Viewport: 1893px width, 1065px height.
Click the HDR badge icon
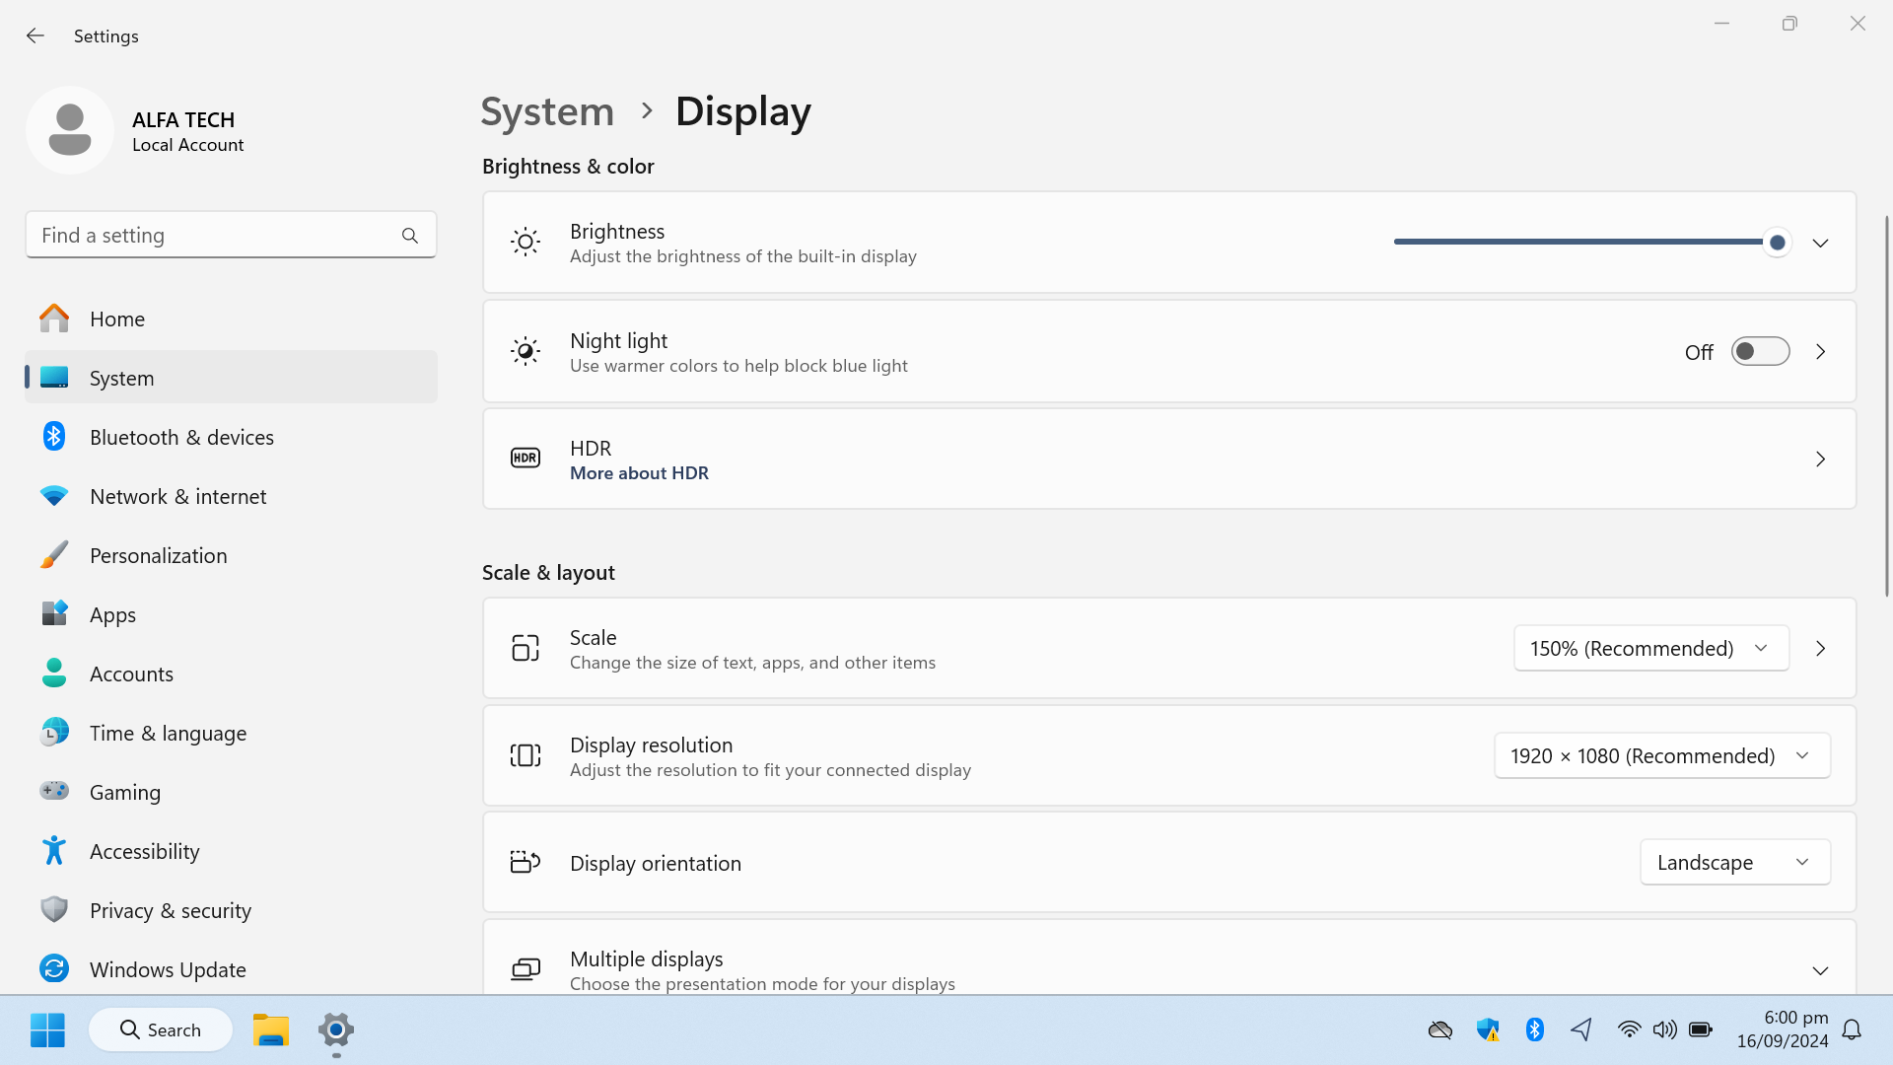click(526, 459)
